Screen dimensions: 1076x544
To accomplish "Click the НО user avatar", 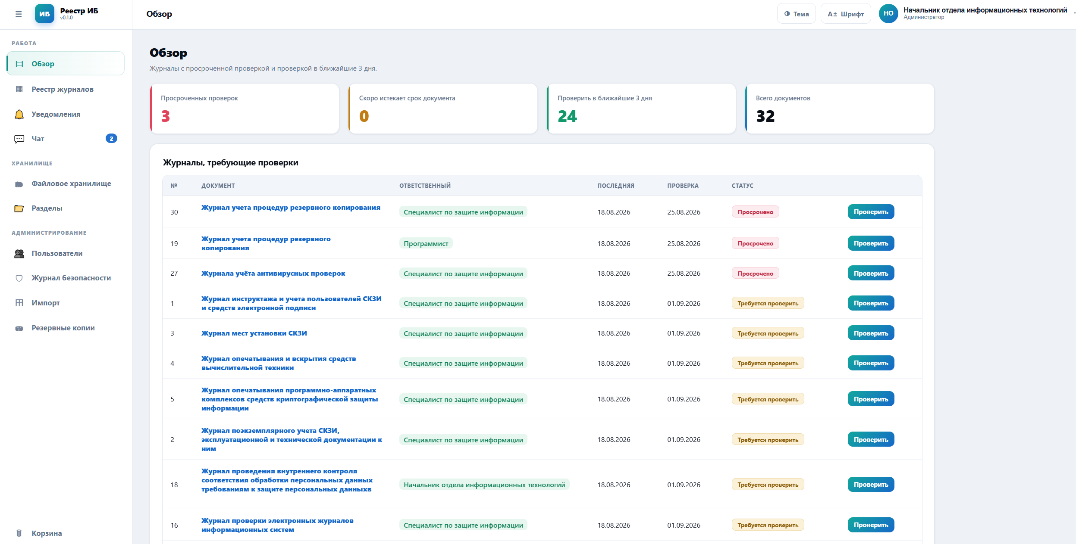I will point(888,13).
